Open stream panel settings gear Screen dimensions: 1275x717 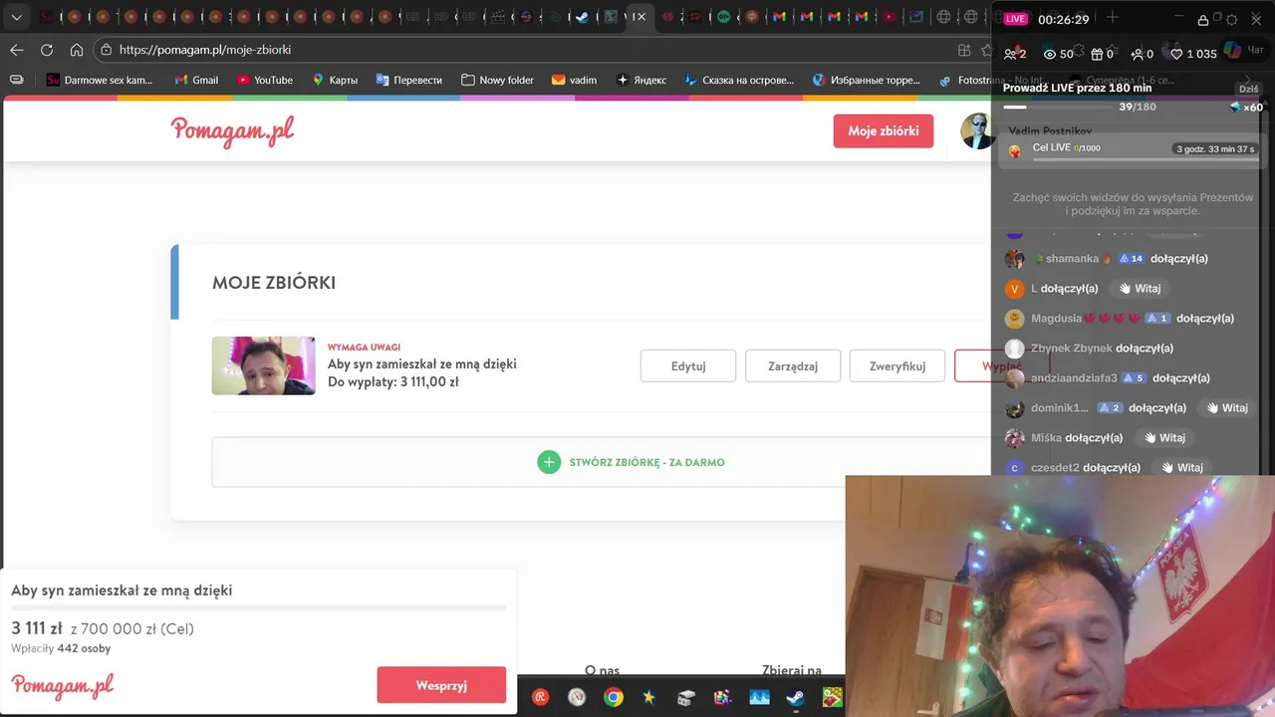(1231, 20)
